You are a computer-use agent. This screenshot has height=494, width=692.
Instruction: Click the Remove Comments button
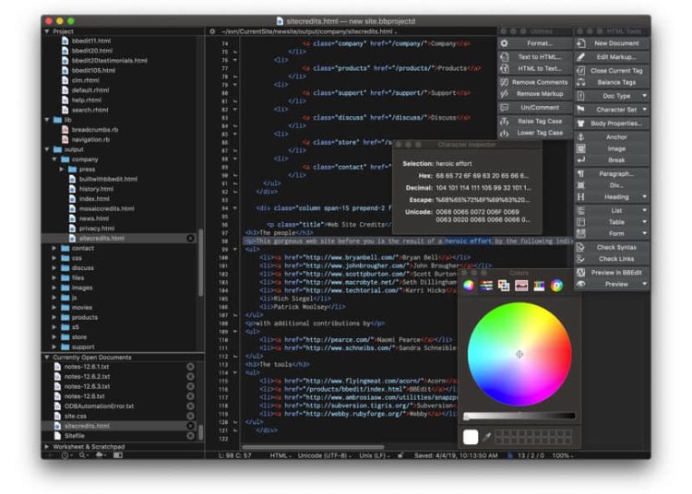pos(540,82)
